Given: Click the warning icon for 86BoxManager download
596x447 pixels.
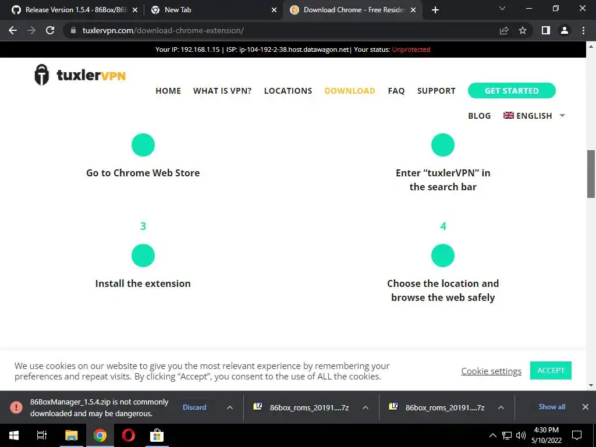Looking at the screenshot, I should coord(16,407).
